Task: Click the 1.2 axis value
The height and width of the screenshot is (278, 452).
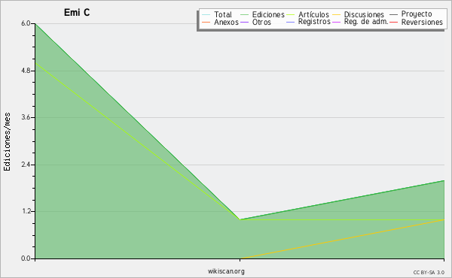Action: 26,212
